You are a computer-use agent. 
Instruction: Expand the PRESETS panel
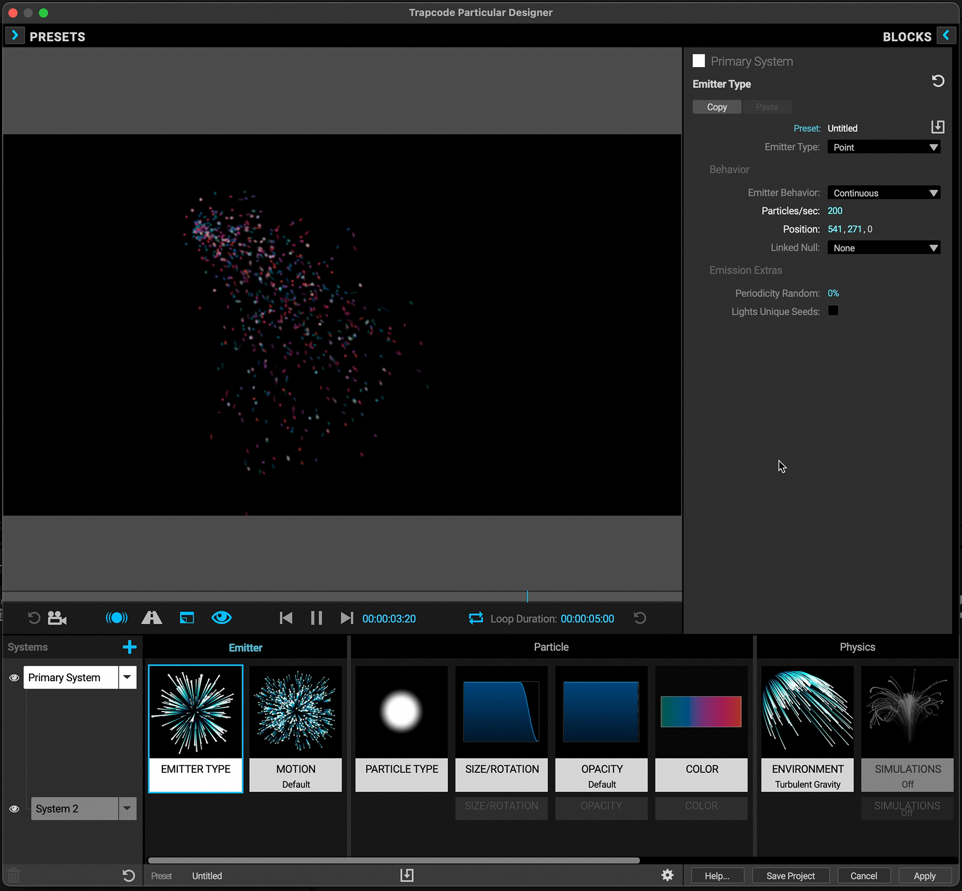pos(15,36)
